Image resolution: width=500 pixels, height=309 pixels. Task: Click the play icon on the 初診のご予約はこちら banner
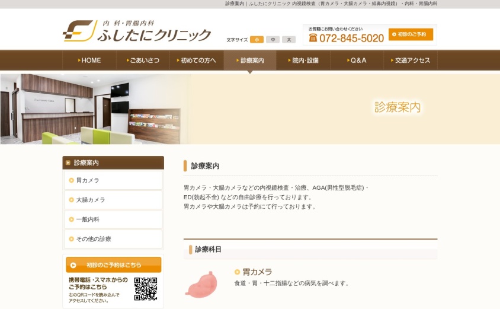coord(73,265)
